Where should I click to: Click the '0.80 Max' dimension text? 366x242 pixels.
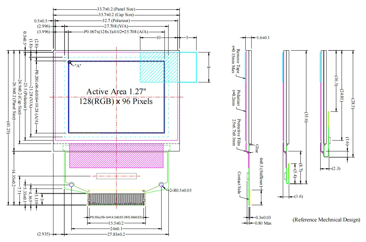(263, 223)
